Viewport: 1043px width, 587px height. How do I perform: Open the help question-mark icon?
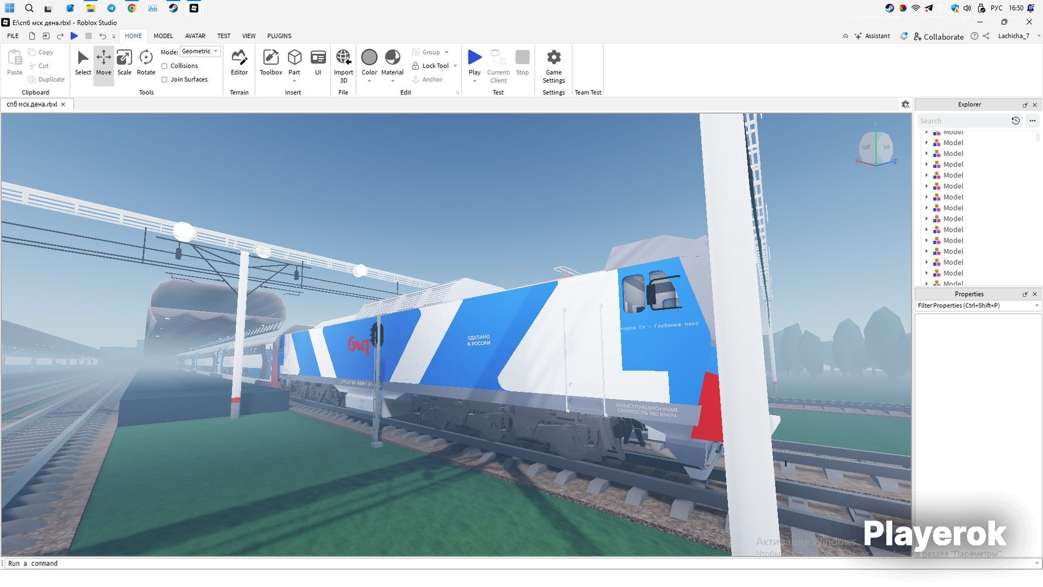click(x=974, y=36)
